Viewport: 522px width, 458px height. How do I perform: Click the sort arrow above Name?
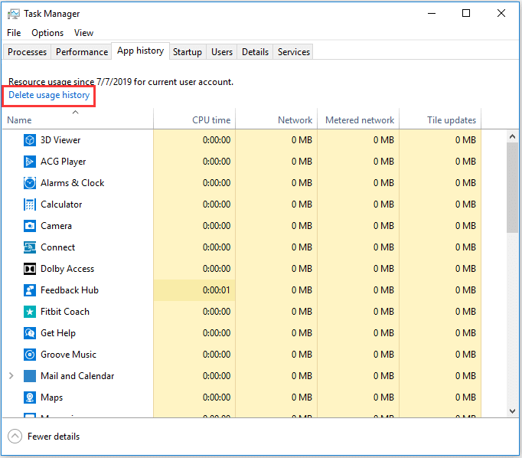coord(76,113)
